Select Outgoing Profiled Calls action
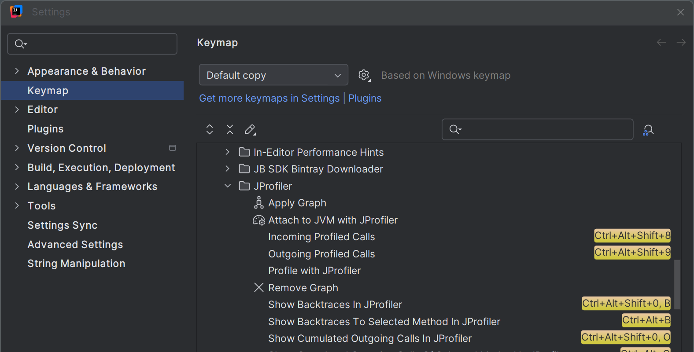 click(321, 254)
